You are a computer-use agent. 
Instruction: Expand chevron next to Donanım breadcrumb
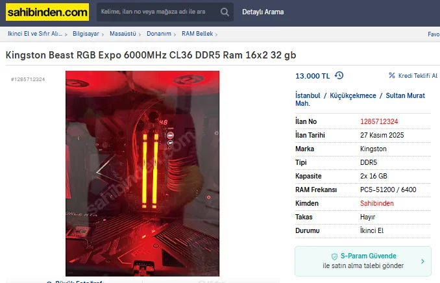pos(175,34)
